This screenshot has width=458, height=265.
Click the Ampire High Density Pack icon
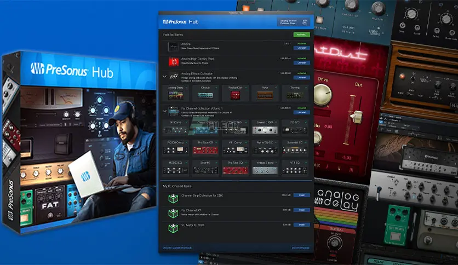(x=173, y=61)
